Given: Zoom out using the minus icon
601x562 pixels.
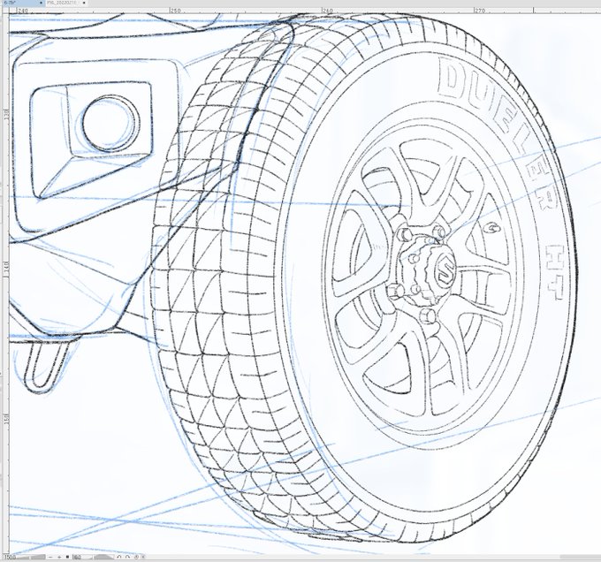Looking at the screenshot, I should pos(50,557).
